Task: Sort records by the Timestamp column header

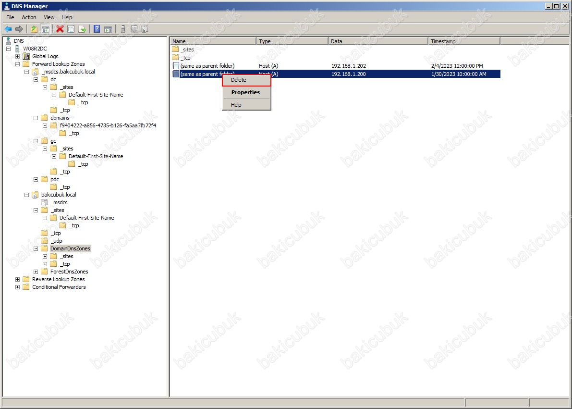Action: 463,41
